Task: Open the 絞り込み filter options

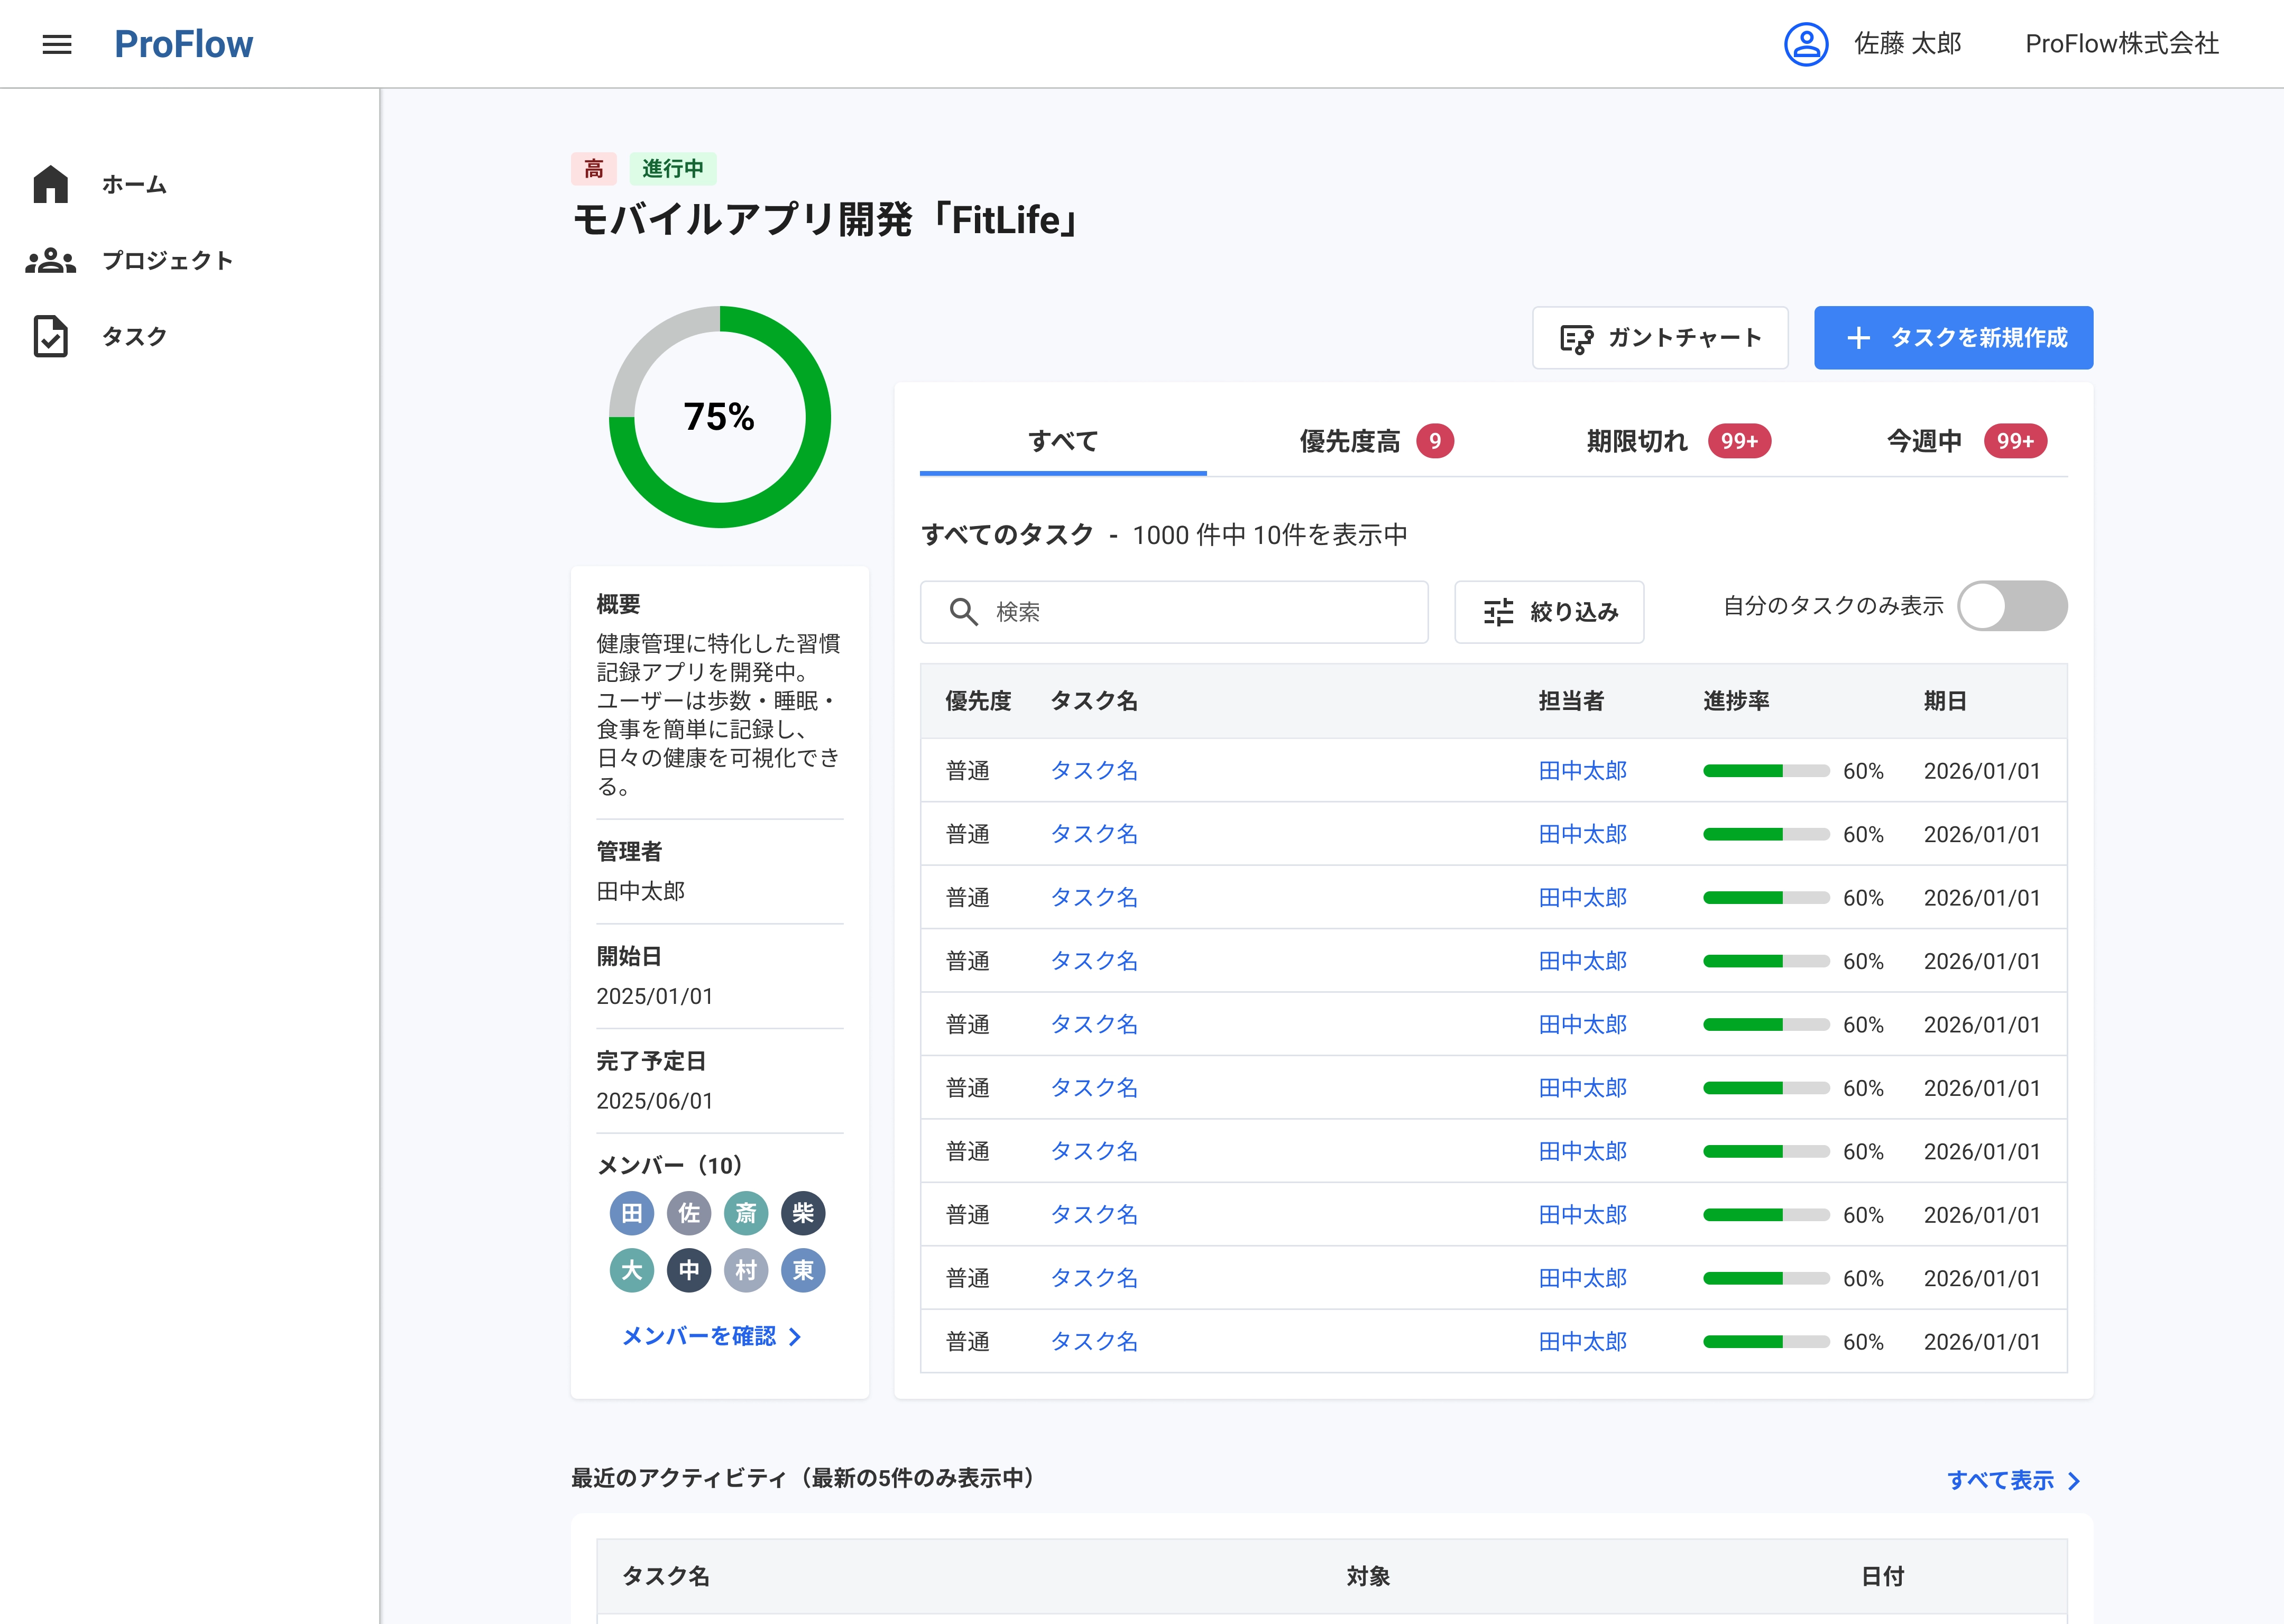Action: (1549, 612)
